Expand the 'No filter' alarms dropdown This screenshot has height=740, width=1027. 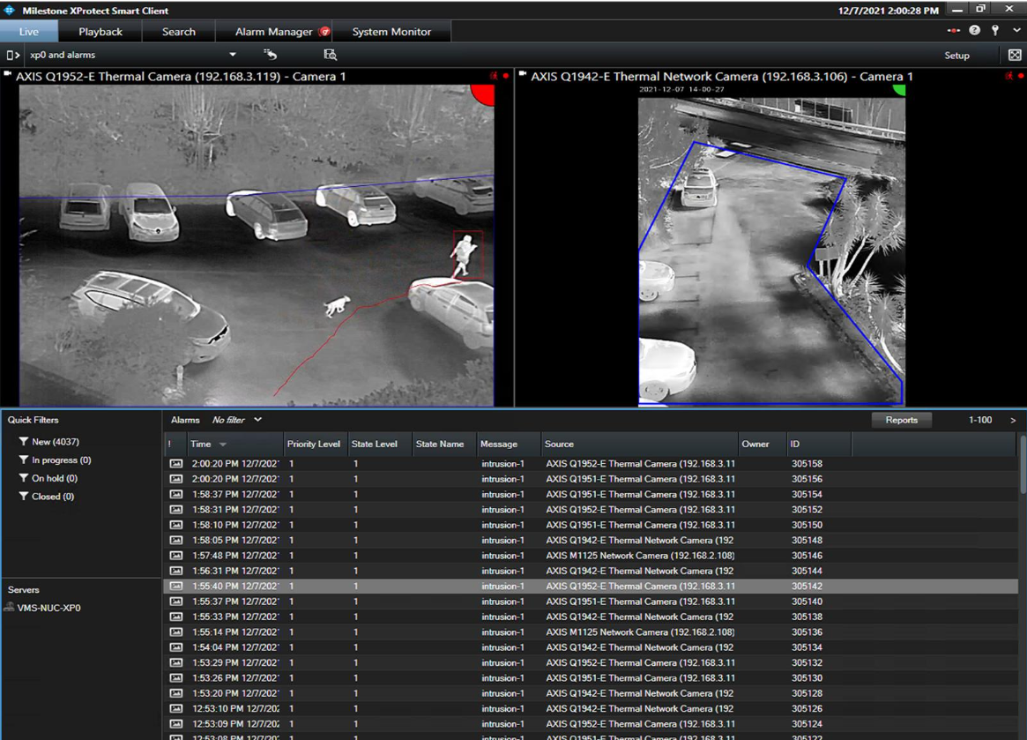click(x=257, y=420)
